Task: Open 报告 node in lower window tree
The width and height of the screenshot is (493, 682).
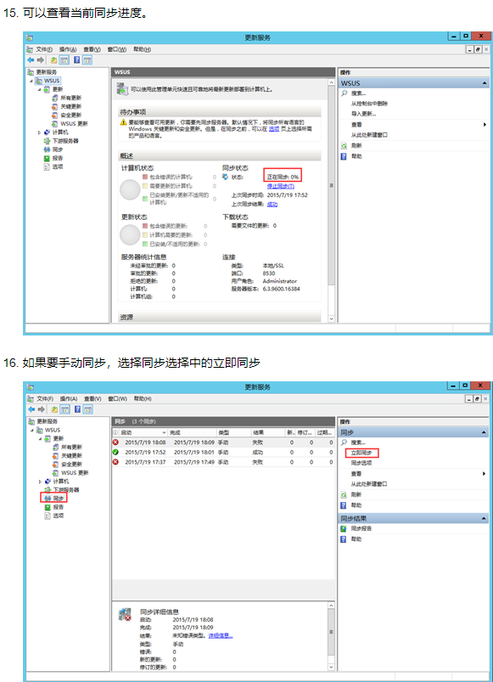Action: tap(54, 507)
